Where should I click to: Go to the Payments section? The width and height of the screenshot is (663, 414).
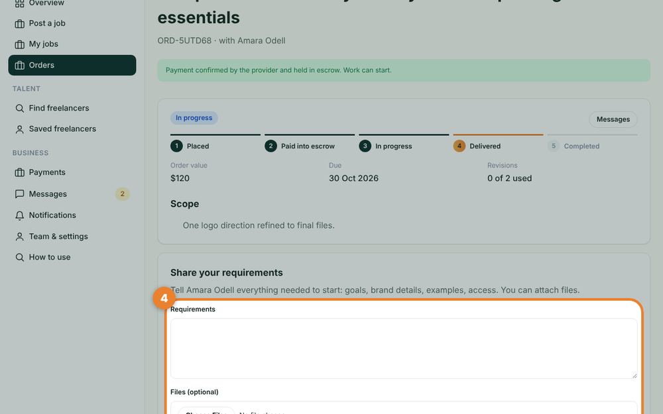click(x=72, y=172)
